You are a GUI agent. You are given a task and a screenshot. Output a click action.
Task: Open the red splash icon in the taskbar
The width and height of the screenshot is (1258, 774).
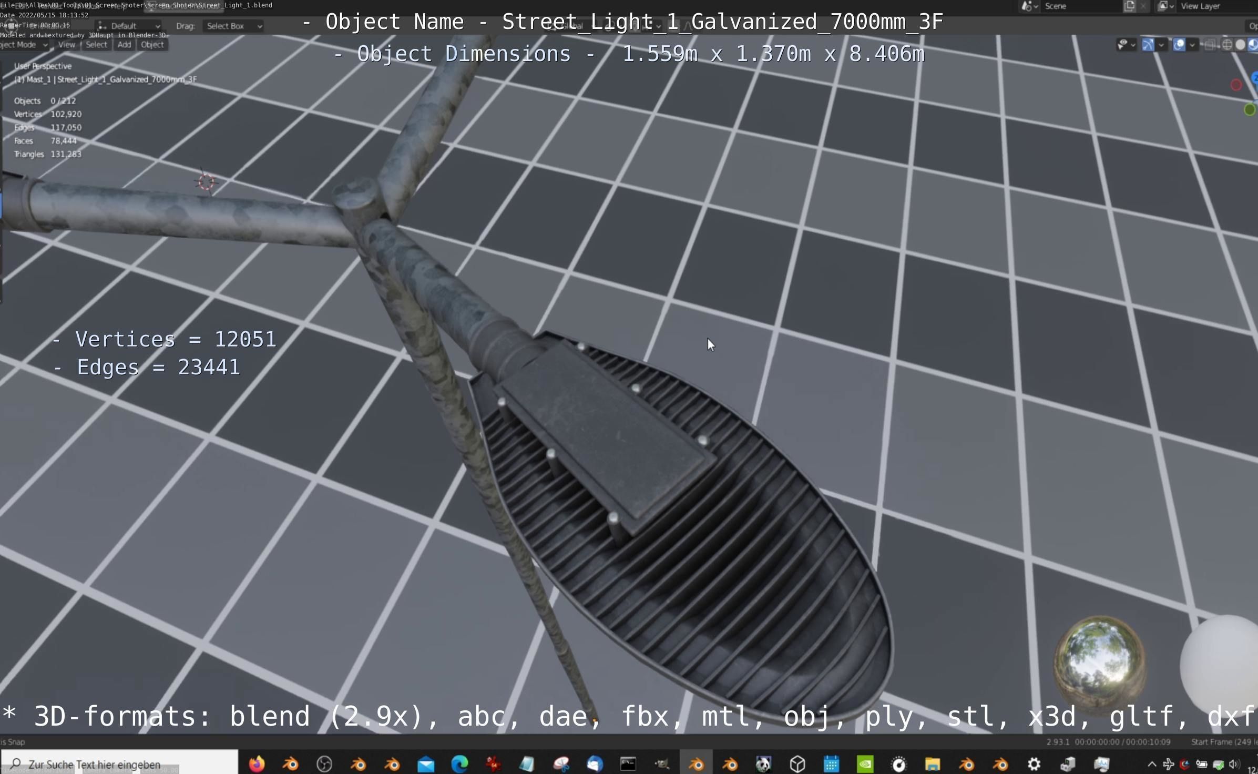coord(493,763)
